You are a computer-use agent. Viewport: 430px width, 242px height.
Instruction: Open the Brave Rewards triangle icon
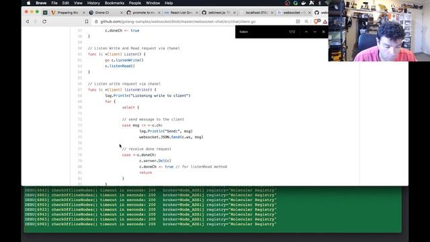tap(325, 22)
